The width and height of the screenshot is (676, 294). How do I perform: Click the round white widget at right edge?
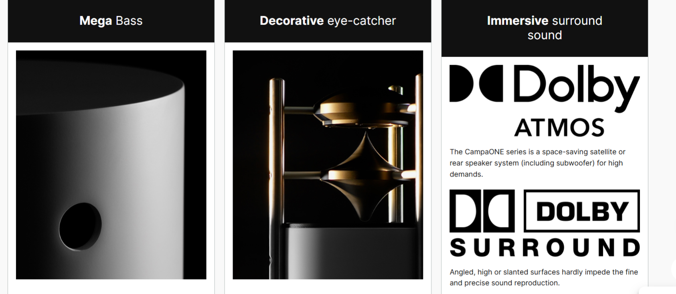(674, 269)
